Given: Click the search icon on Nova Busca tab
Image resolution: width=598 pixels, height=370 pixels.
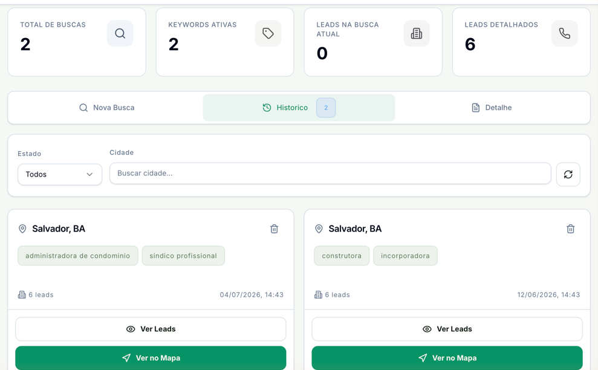Looking at the screenshot, I should [83, 108].
